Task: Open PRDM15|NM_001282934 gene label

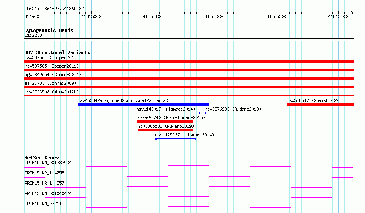Action: [48, 163]
